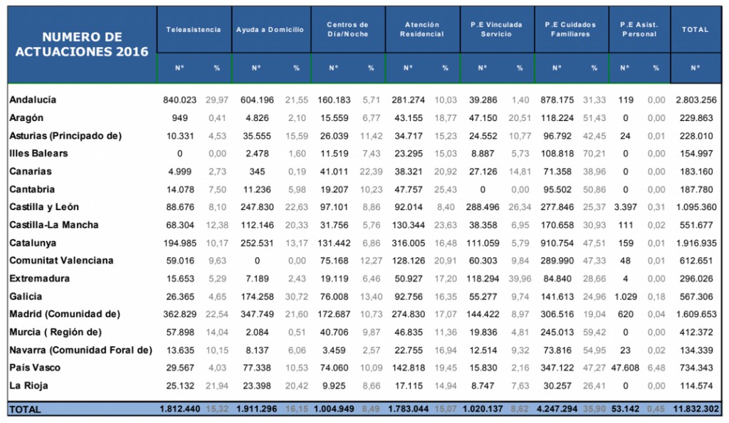Screen dimensions: 729x423
Task: Click the Murcia ( Región de) row label
Action: [56, 333]
